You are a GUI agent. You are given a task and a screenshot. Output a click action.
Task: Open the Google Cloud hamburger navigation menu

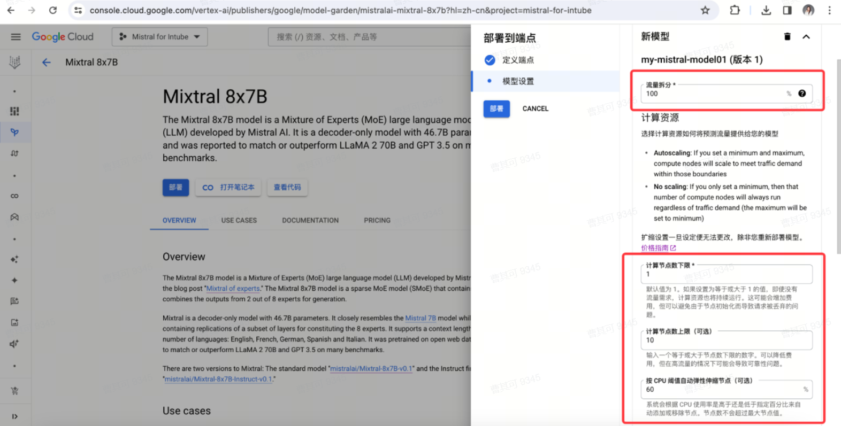(16, 37)
